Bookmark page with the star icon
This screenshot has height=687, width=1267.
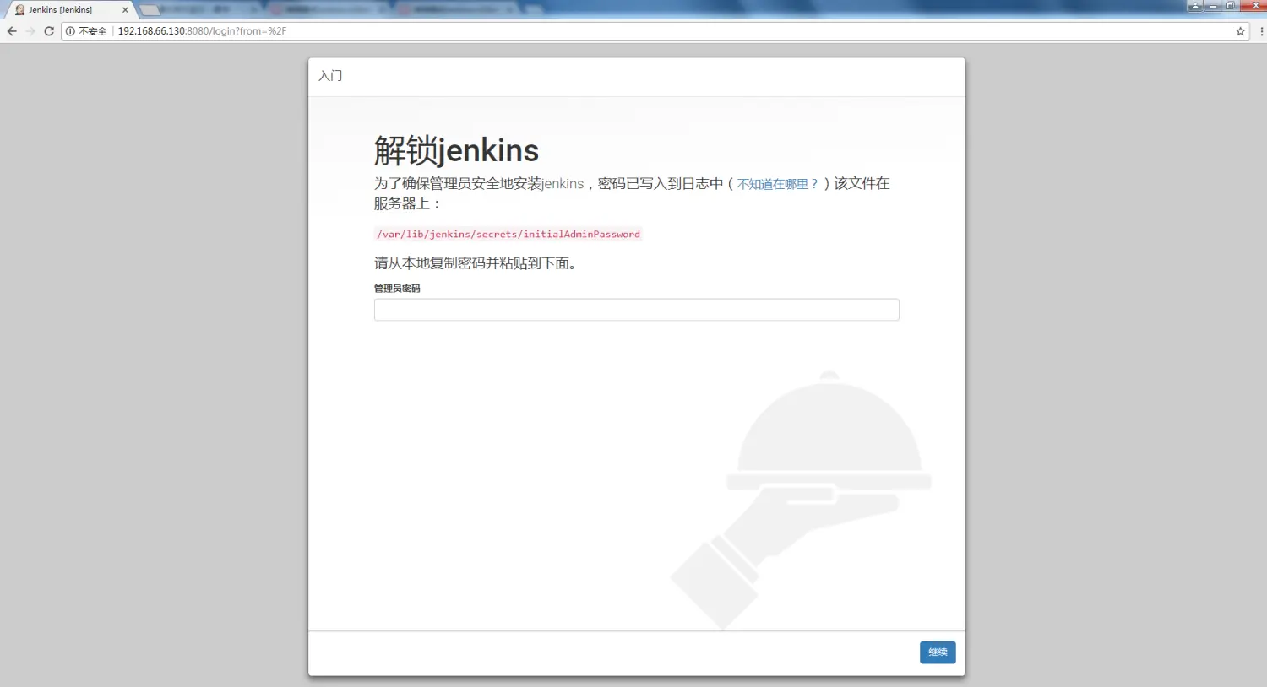[1240, 31]
